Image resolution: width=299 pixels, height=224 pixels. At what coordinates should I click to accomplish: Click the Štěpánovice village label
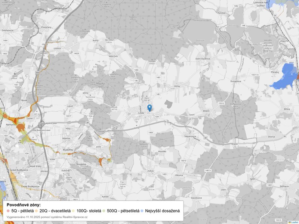[190, 136]
